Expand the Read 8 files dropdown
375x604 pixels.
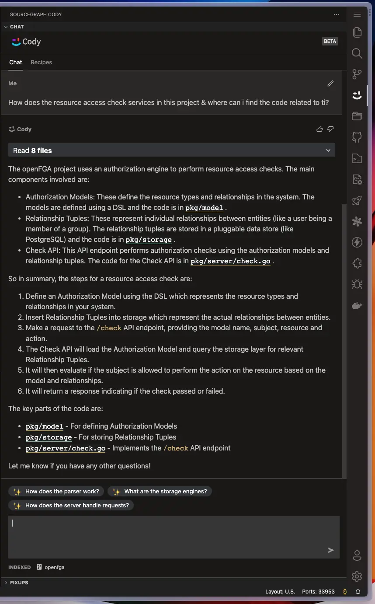click(x=172, y=150)
